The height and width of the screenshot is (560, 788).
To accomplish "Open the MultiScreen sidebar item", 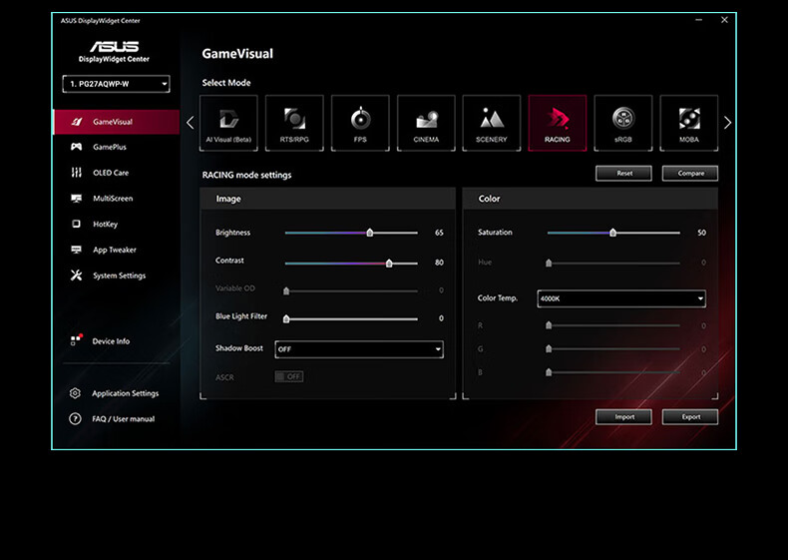I will click(112, 199).
